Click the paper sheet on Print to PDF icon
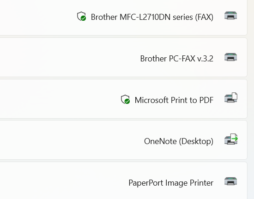The width and height of the screenshot is (254, 199). 234,96
